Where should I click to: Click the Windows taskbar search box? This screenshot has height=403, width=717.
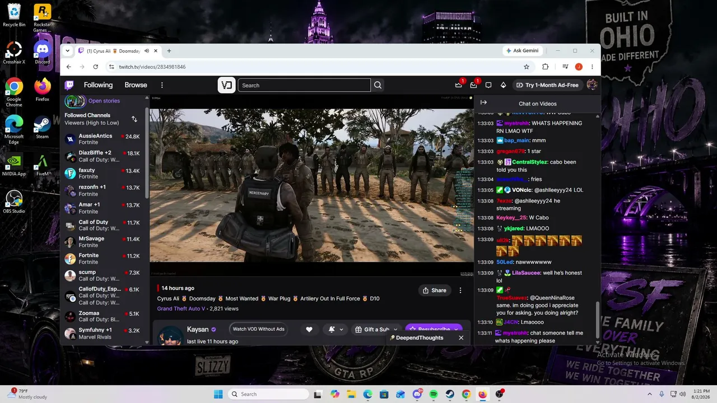coord(269,394)
